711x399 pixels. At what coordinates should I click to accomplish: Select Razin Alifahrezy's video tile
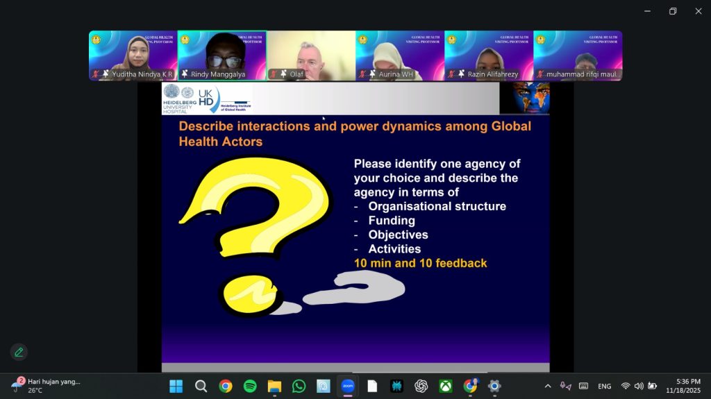(489, 56)
